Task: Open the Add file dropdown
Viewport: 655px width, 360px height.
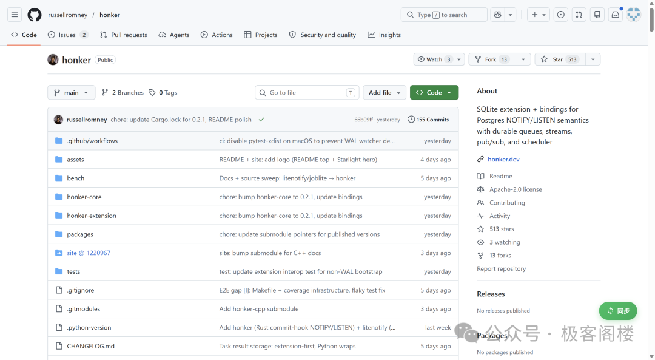Action: (x=385, y=92)
